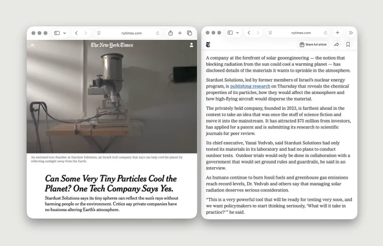This screenshot has width=383, height=246.
Task: Click the headline 'Can Some Very Tiny Particles Cool the Planet?'
Action: (x=110, y=184)
